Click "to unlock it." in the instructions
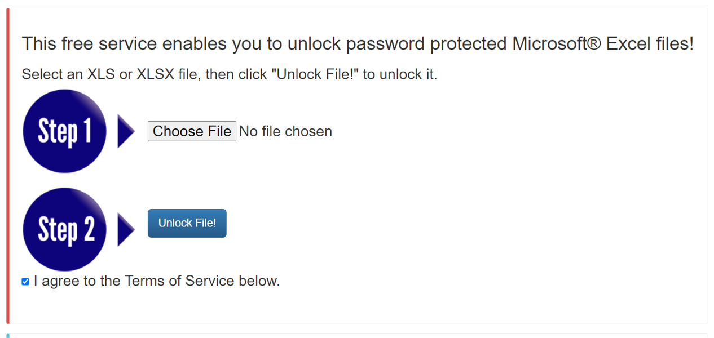Screen dimensions: 714x338 click(x=400, y=74)
